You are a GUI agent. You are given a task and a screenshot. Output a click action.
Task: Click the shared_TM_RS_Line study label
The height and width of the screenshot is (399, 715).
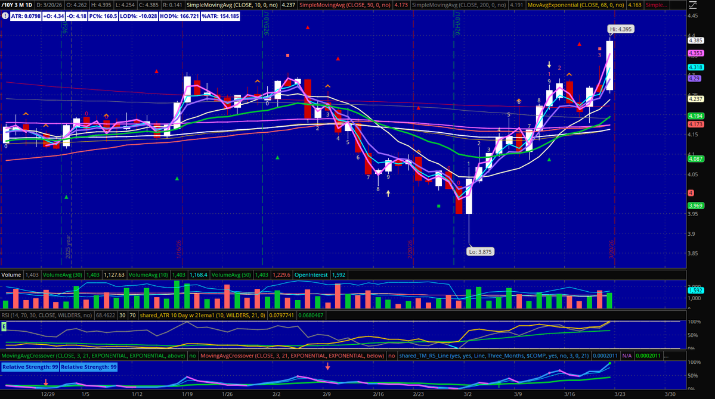tap(494, 356)
